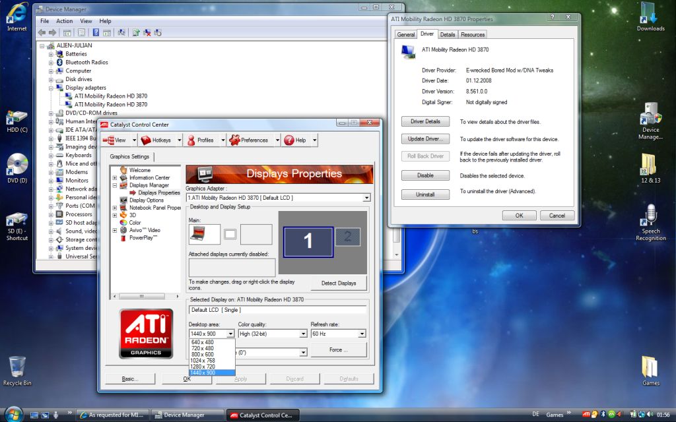Image resolution: width=676 pixels, height=422 pixels.
Task: Open View menu in Catalyst Control Center toolbar
Action: [115, 140]
